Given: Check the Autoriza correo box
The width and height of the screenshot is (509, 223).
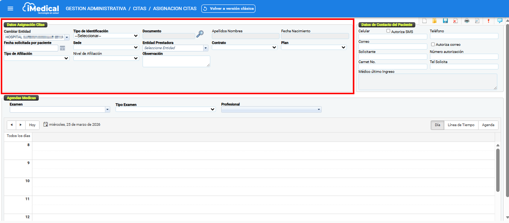Looking at the screenshot, I should pyautogui.click(x=433, y=44).
